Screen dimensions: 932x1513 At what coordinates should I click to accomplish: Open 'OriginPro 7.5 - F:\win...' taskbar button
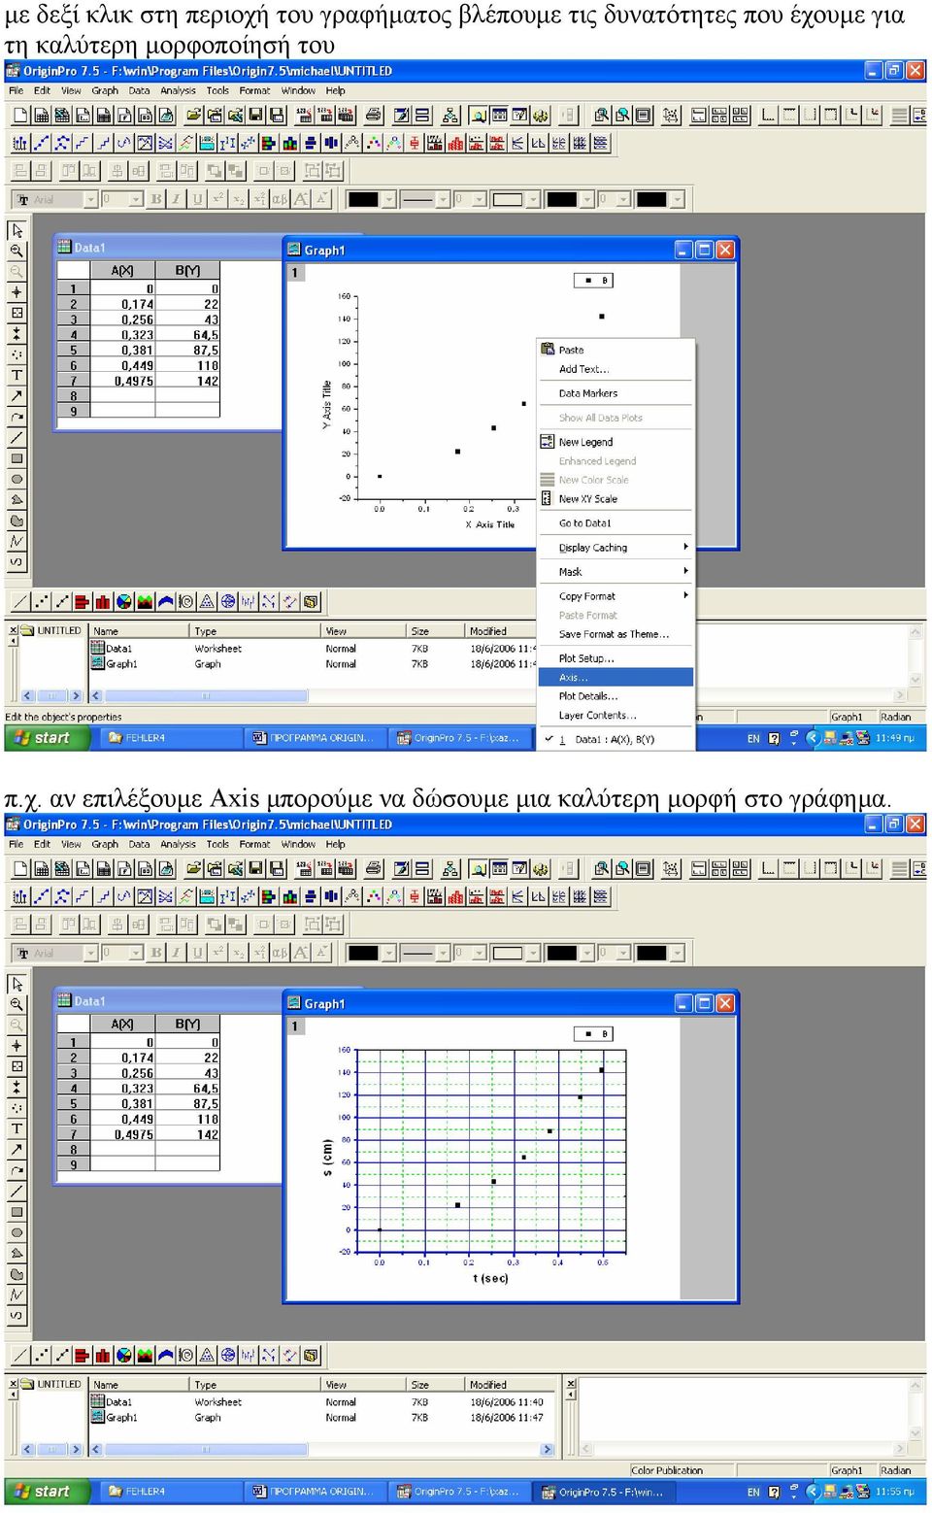607,1492
